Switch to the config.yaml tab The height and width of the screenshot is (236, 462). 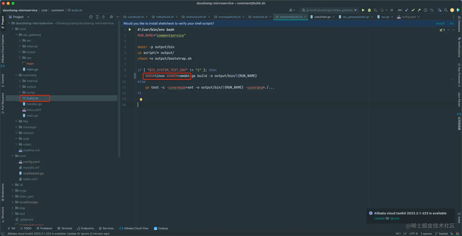click(408, 17)
